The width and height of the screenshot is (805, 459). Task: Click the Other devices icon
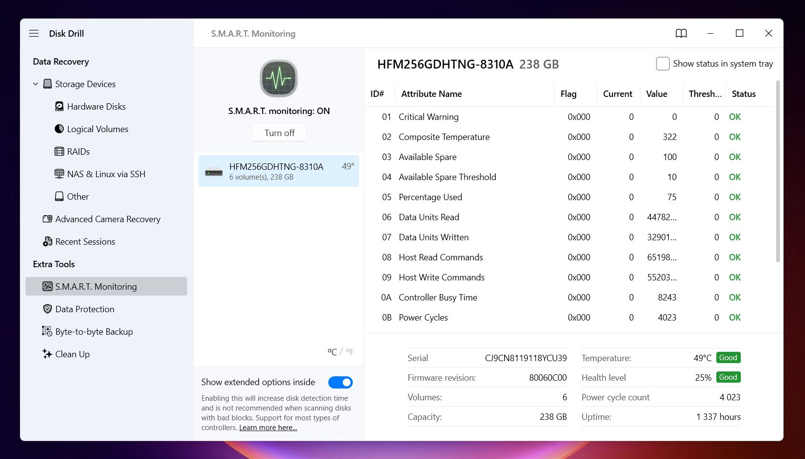tap(59, 196)
